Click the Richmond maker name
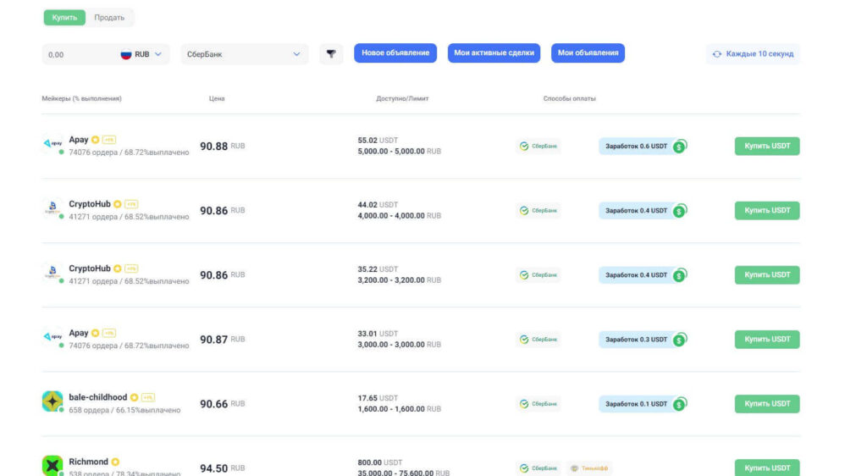The height and width of the screenshot is (476, 867). pos(88,462)
